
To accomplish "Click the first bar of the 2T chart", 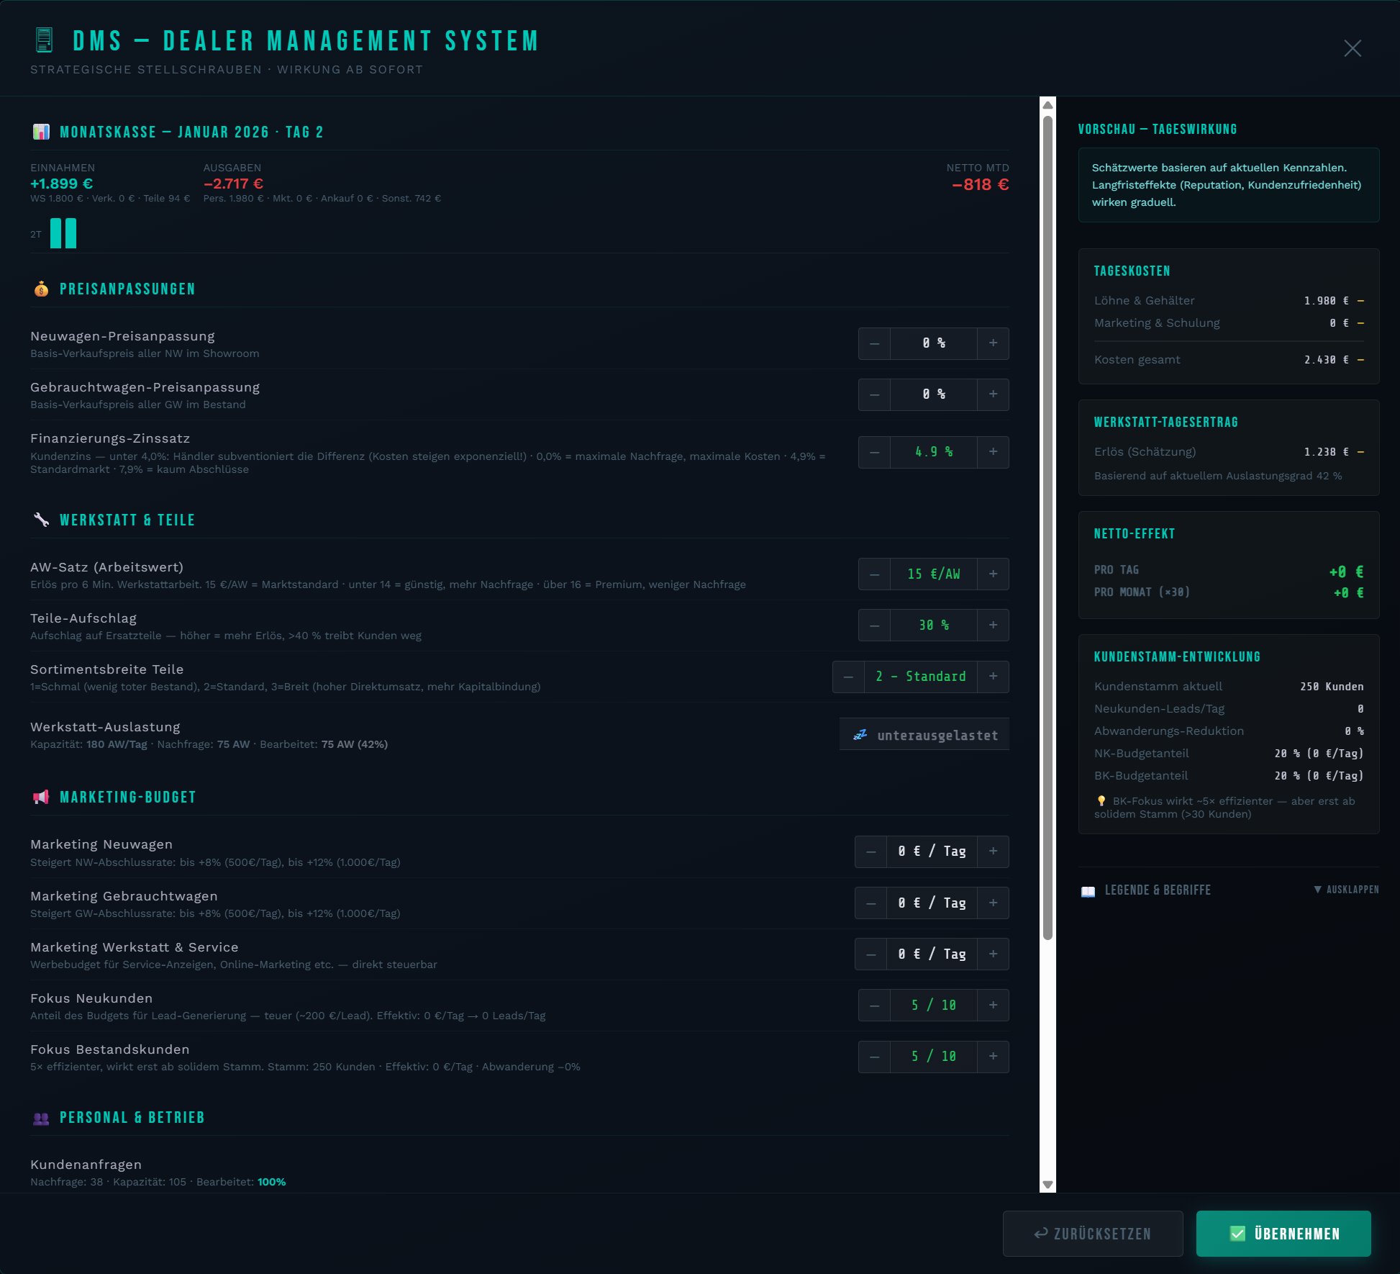I will point(56,233).
